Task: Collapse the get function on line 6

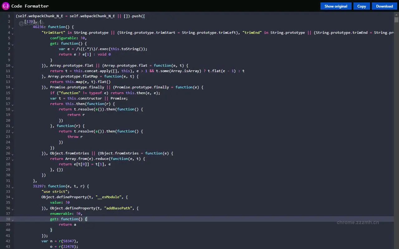Action: click(12, 45)
